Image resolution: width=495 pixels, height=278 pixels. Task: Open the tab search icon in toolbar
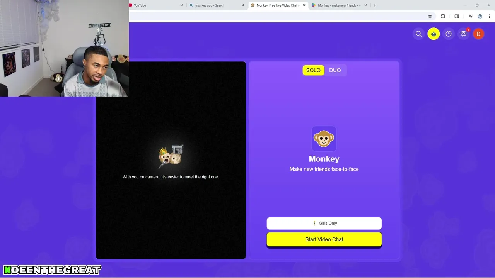(x=457, y=16)
